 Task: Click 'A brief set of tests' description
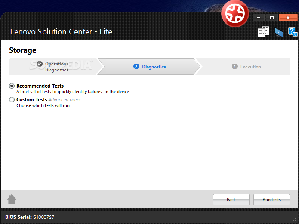73,92
